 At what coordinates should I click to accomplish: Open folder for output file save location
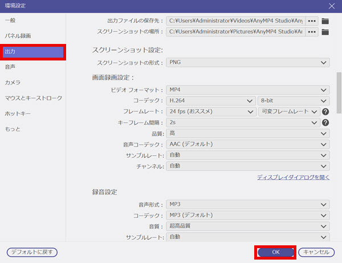click(x=325, y=21)
